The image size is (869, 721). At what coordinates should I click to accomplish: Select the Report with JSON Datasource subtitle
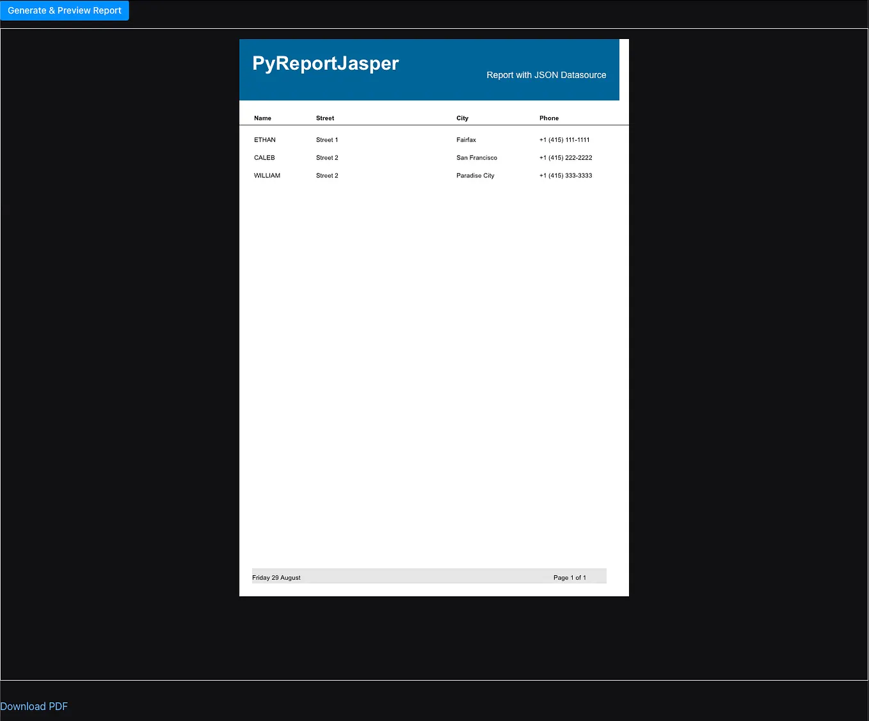click(546, 75)
